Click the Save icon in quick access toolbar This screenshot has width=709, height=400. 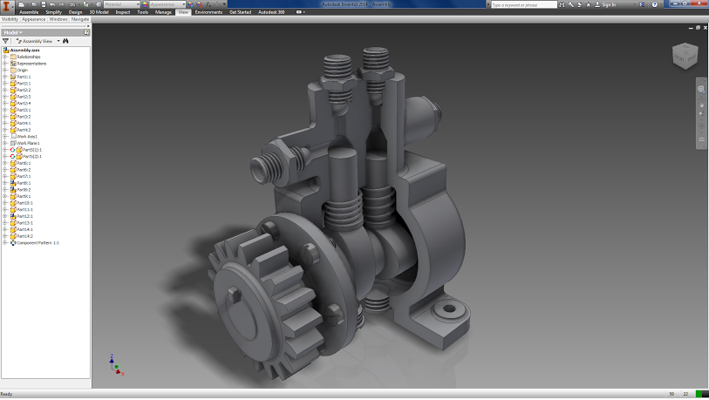(x=44, y=4)
